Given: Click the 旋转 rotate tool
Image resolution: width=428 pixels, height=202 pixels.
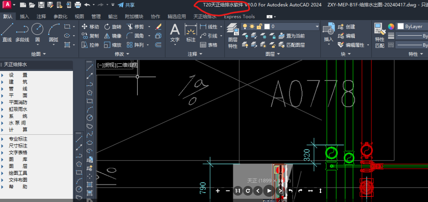Looking at the screenshot, I should point(113,27).
